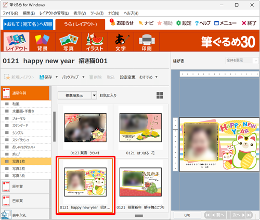Image resolution: width=260 pixels, height=220 pixels.
Task: Open the ツール(T) menu
Action: 97,13
